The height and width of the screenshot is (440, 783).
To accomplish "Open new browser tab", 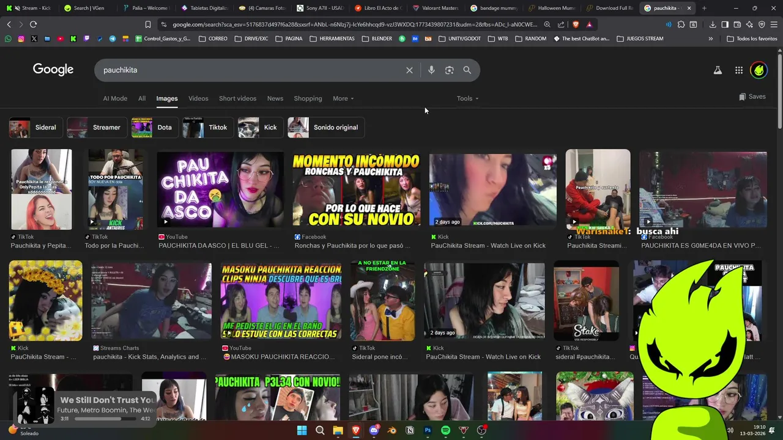I will [704, 8].
